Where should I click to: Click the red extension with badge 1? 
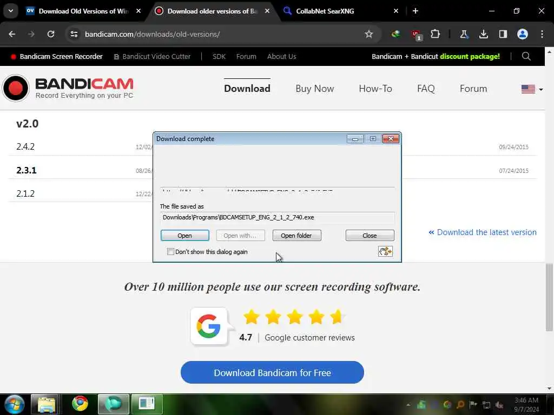416,35
